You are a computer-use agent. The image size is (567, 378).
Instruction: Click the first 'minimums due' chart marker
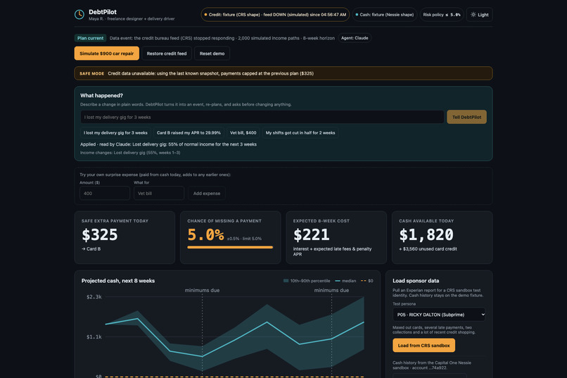point(202,290)
